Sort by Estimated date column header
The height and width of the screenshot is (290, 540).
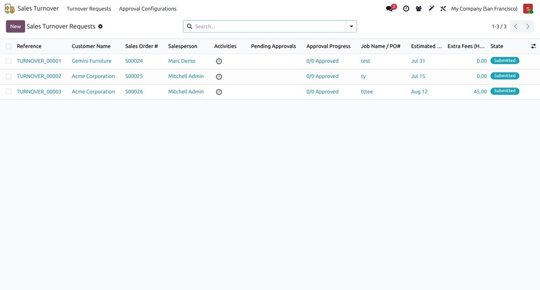tap(426, 46)
